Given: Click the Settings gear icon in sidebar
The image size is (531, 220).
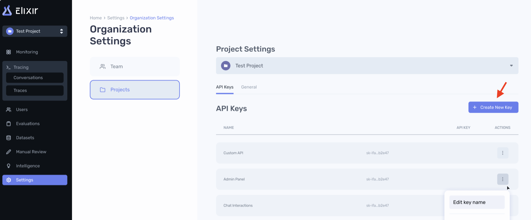Looking at the screenshot, I should tap(9, 180).
